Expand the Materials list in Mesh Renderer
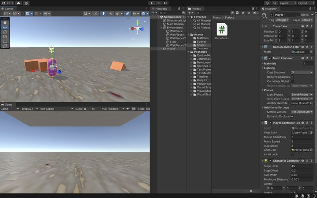The image size is (317, 198). [x=263, y=64]
